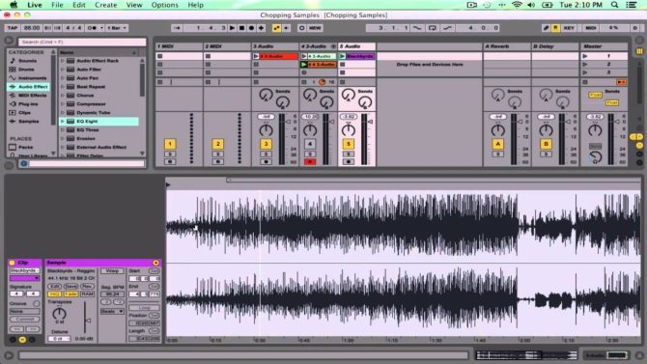This screenshot has height=364, width=647.
Task: Enable the KEY map mode switch
Action: 569,28
